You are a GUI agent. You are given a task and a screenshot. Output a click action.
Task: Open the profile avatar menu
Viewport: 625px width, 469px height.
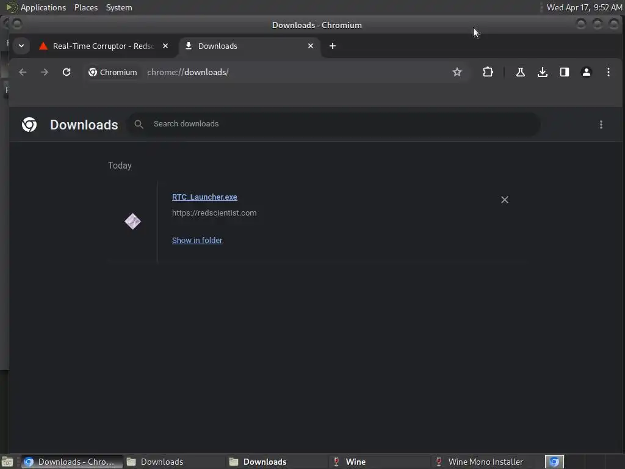(587, 72)
